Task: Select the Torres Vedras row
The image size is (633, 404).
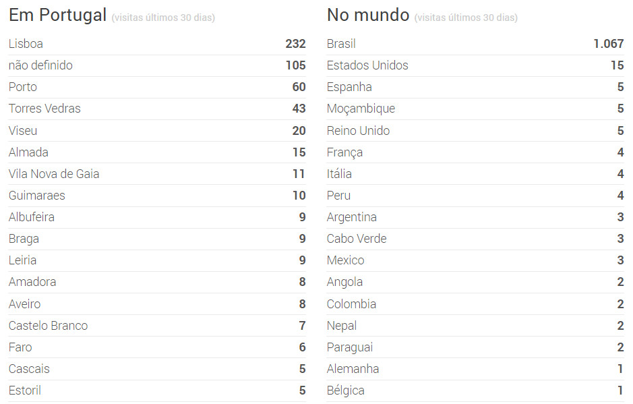Action: (157, 109)
